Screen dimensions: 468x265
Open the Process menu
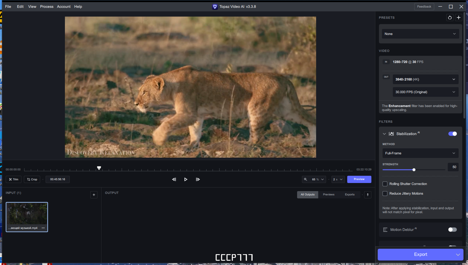tap(47, 7)
